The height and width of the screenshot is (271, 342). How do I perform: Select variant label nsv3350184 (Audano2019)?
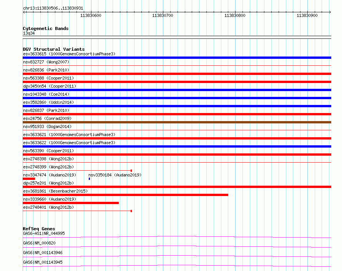(x=115, y=175)
